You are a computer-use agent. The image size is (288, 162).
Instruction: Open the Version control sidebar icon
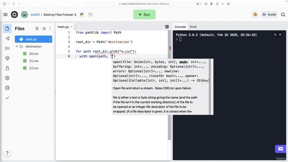click(x=7, y=38)
